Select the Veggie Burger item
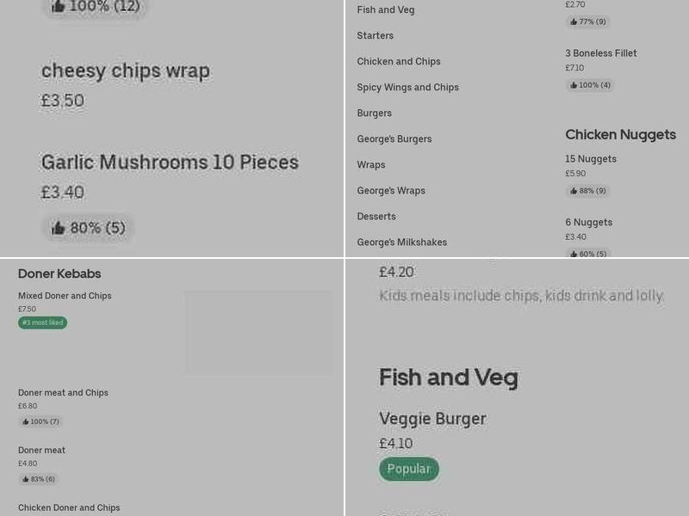Screen dimensions: 689x516 [x=432, y=419]
